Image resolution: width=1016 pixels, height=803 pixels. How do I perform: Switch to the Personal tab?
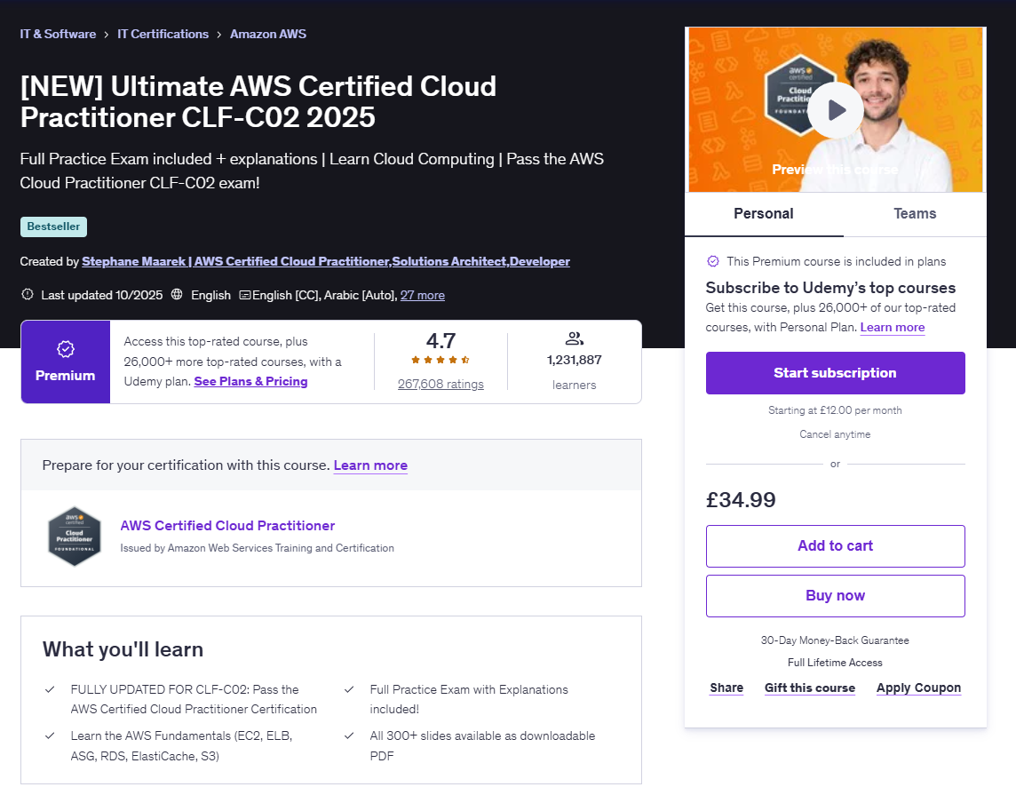pyautogui.click(x=763, y=214)
